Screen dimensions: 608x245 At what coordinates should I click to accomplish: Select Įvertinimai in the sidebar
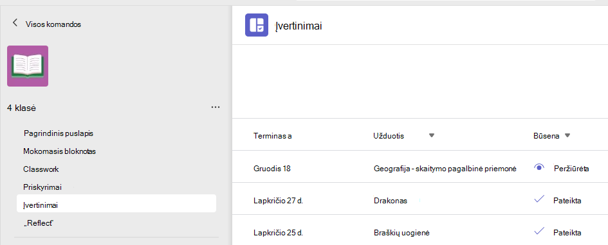pos(116,203)
